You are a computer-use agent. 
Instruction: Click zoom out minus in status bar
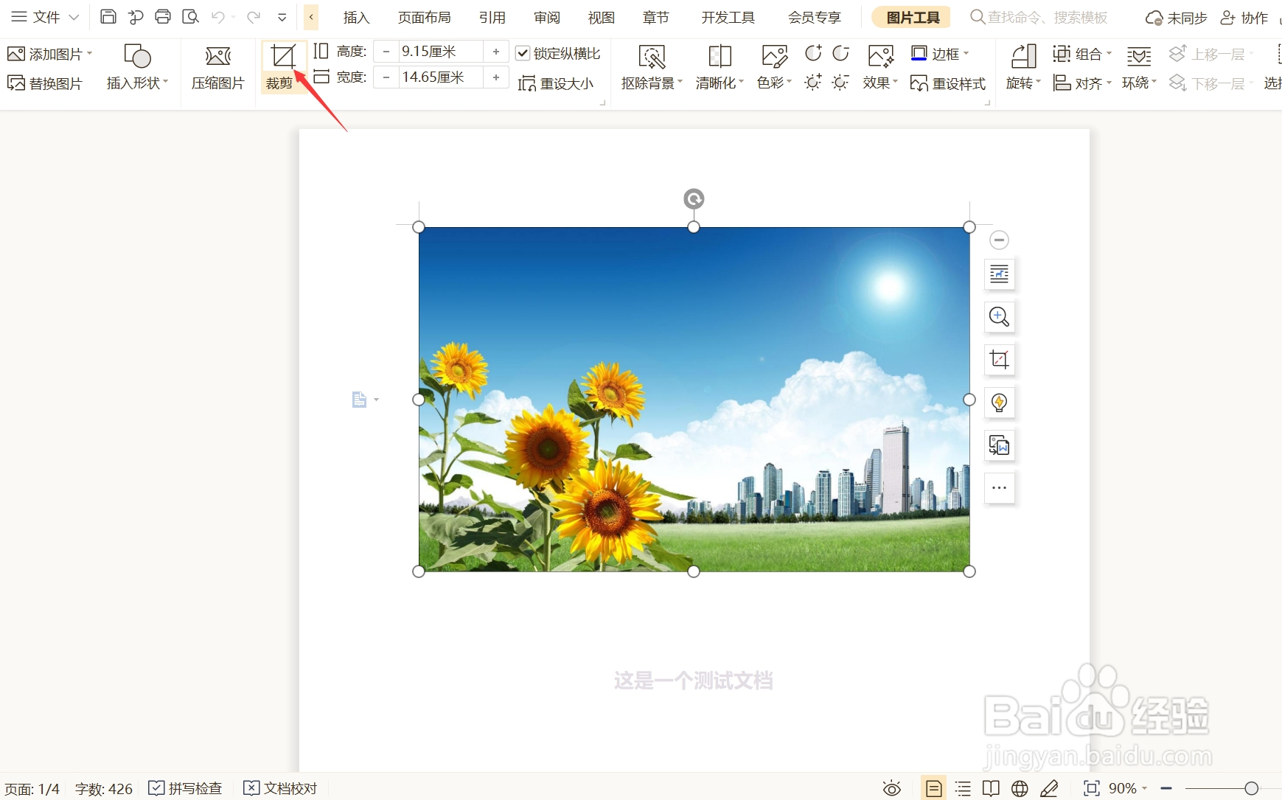pos(1166,788)
